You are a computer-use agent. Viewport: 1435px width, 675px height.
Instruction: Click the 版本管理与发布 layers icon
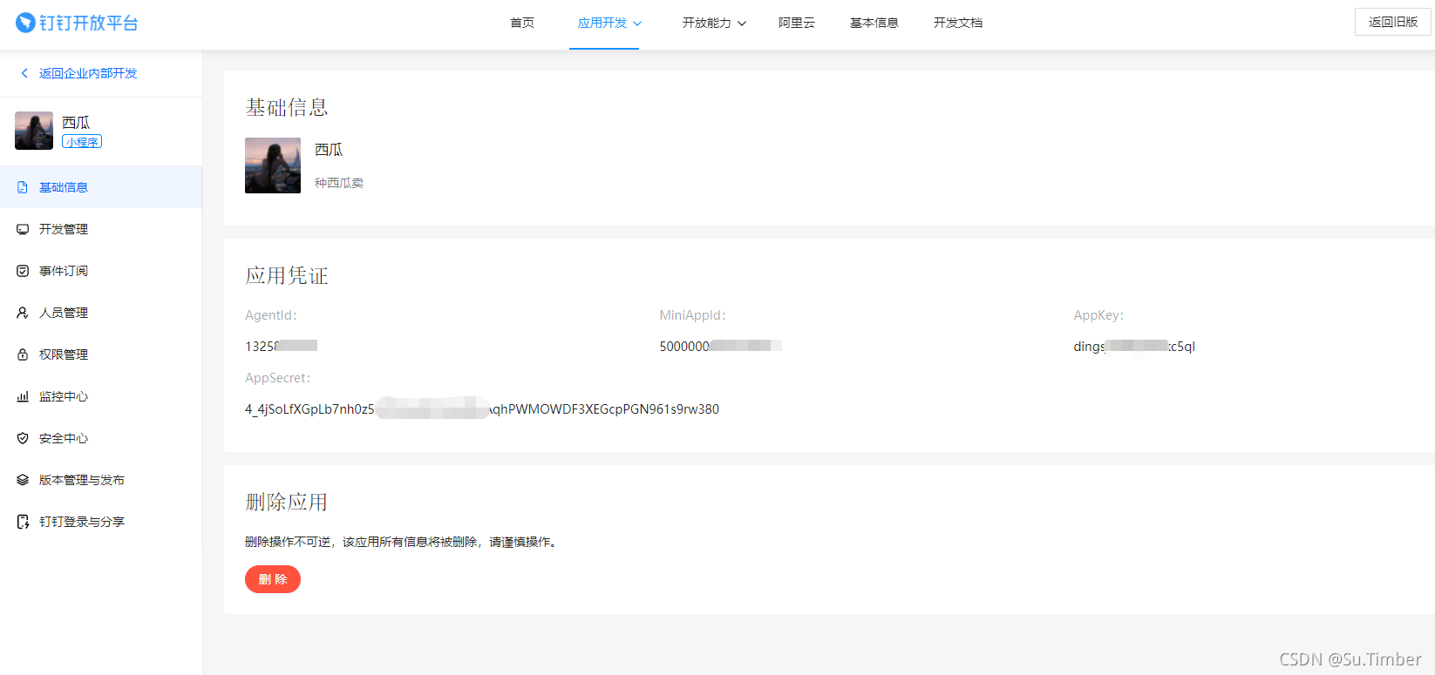click(23, 480)
